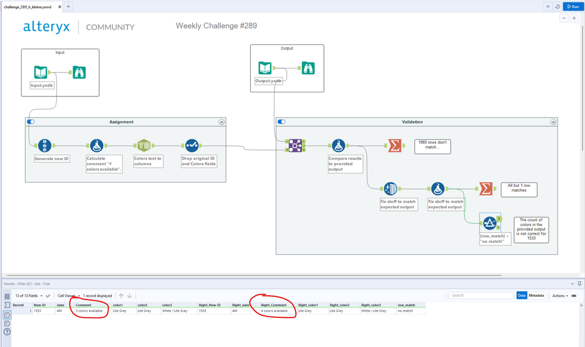585x347 pixels.
Task: Select Summarize tool beside 'All but 1 row matches'
Action: [x=485, y=189]
